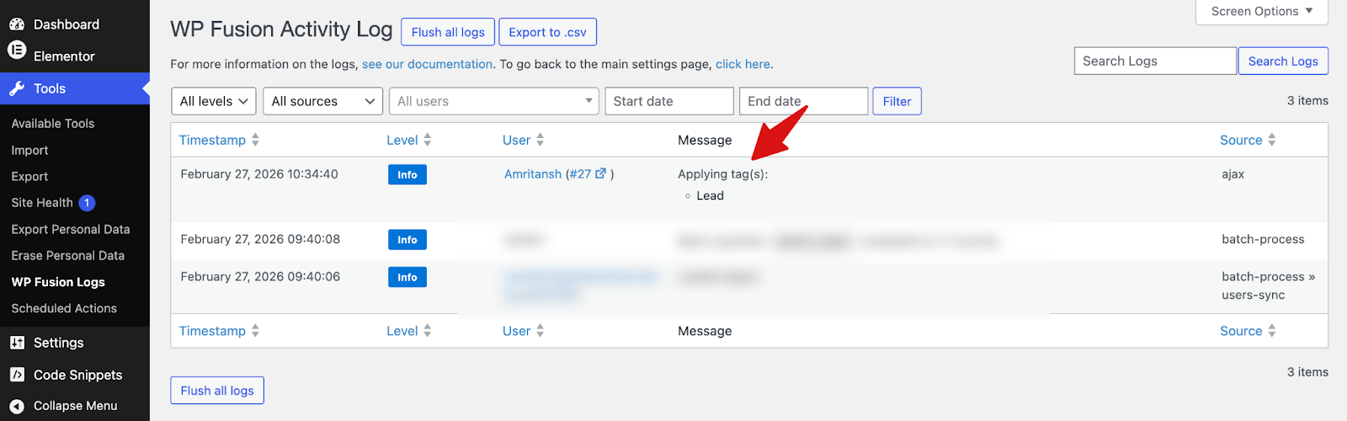Open external link icon beside #27
The height and width of the screenshot is (421, 1347).
tap(600, 174)
